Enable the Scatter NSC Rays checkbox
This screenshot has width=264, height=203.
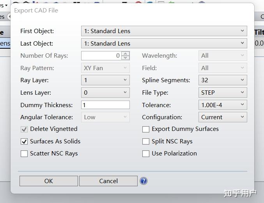coord(24,154)
